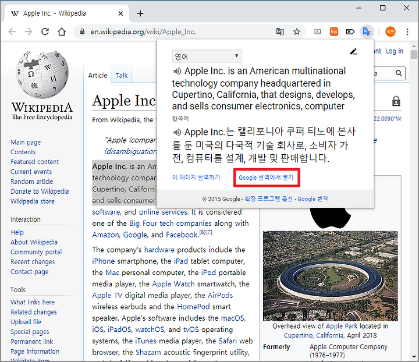The height and width of the screenshot is (362, 419).
Task: Open the 영어 source language dropdown
Action: [x=207, y=56]
